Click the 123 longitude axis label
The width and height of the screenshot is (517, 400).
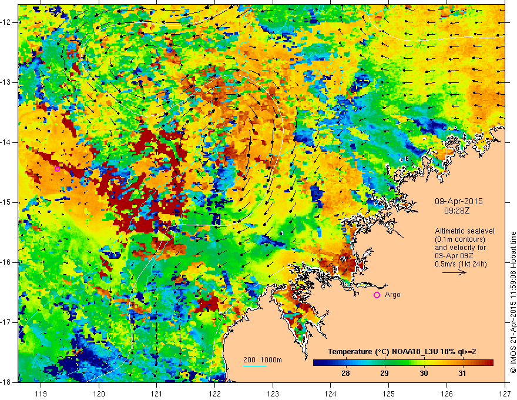click(273, 394)
